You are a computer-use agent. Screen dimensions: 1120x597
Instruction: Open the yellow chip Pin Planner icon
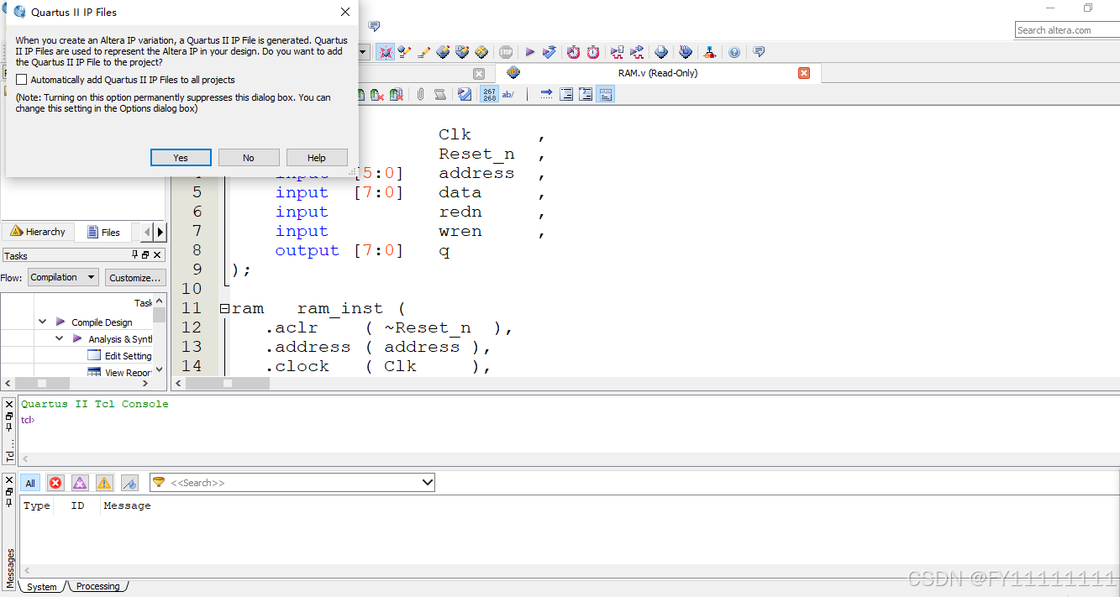click(481, 52)
